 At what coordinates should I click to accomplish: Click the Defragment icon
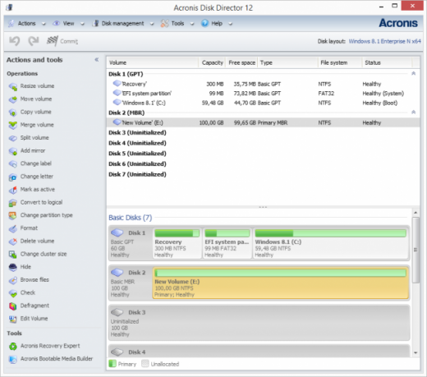(x=13, y=306)
